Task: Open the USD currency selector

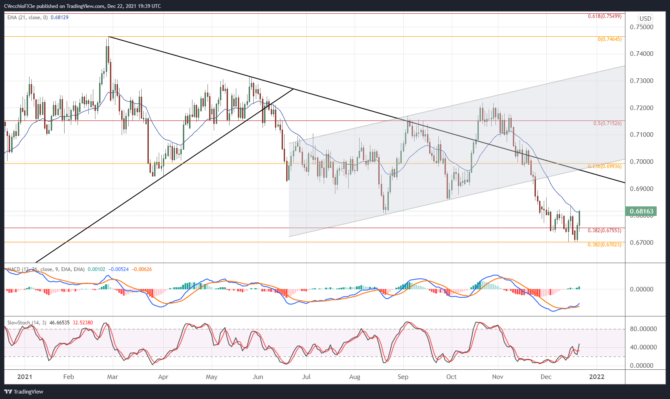Action: pyautogui.click(x=645, y=18)
